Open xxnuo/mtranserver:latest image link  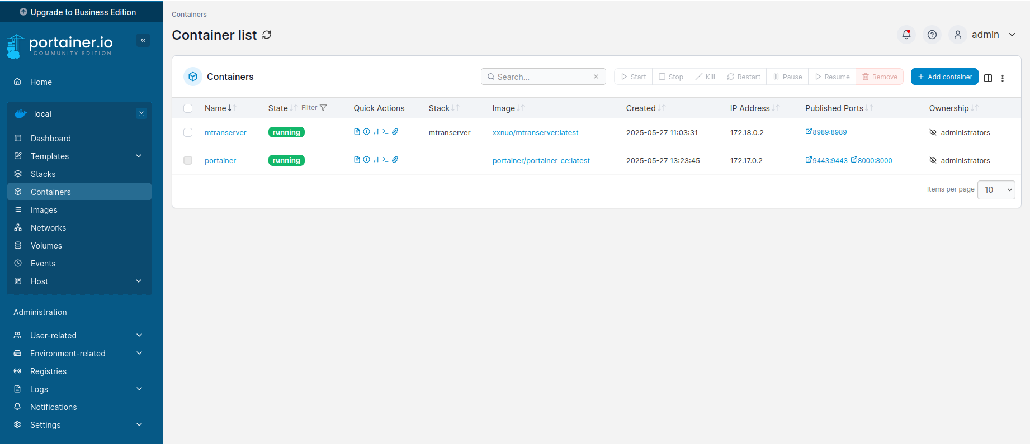535,132
